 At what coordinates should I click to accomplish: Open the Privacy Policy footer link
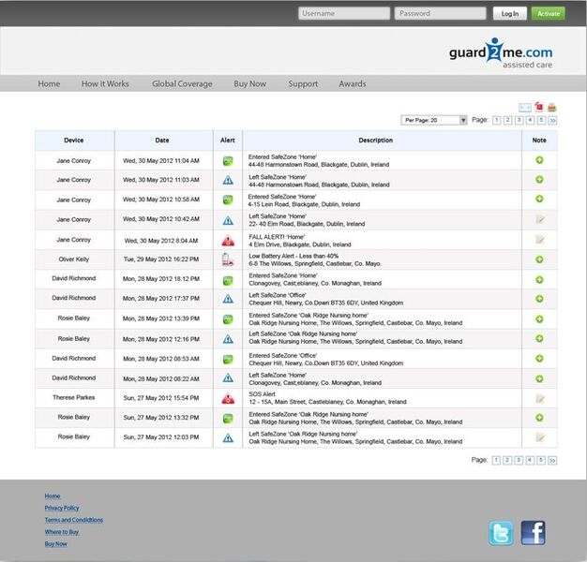click(62, 509)
